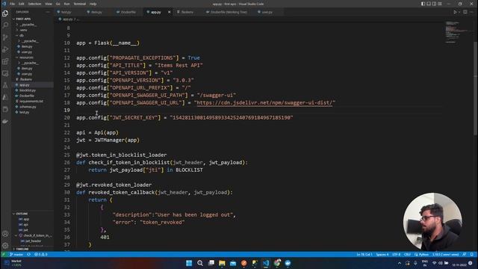Open the View menu
Screen dimensions: 478x269
[x=49, y=4]
